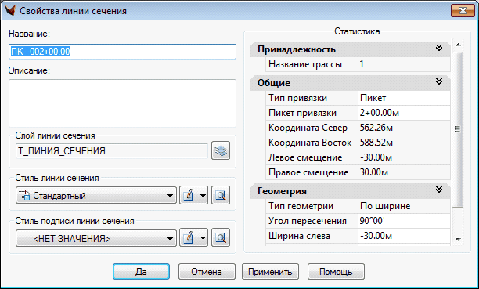Image resolution: width=479 pixels, height=289 pixels.
Task: Select the Тип геометрии value По ширине
Action: (x=404, y=206)
